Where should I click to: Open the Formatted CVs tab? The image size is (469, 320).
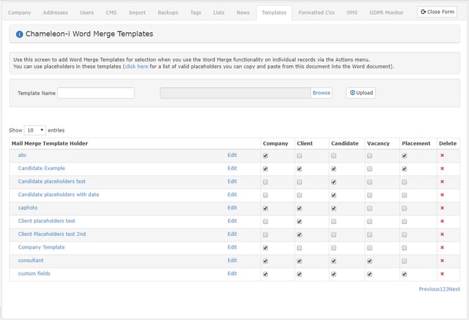click(316, 13)
